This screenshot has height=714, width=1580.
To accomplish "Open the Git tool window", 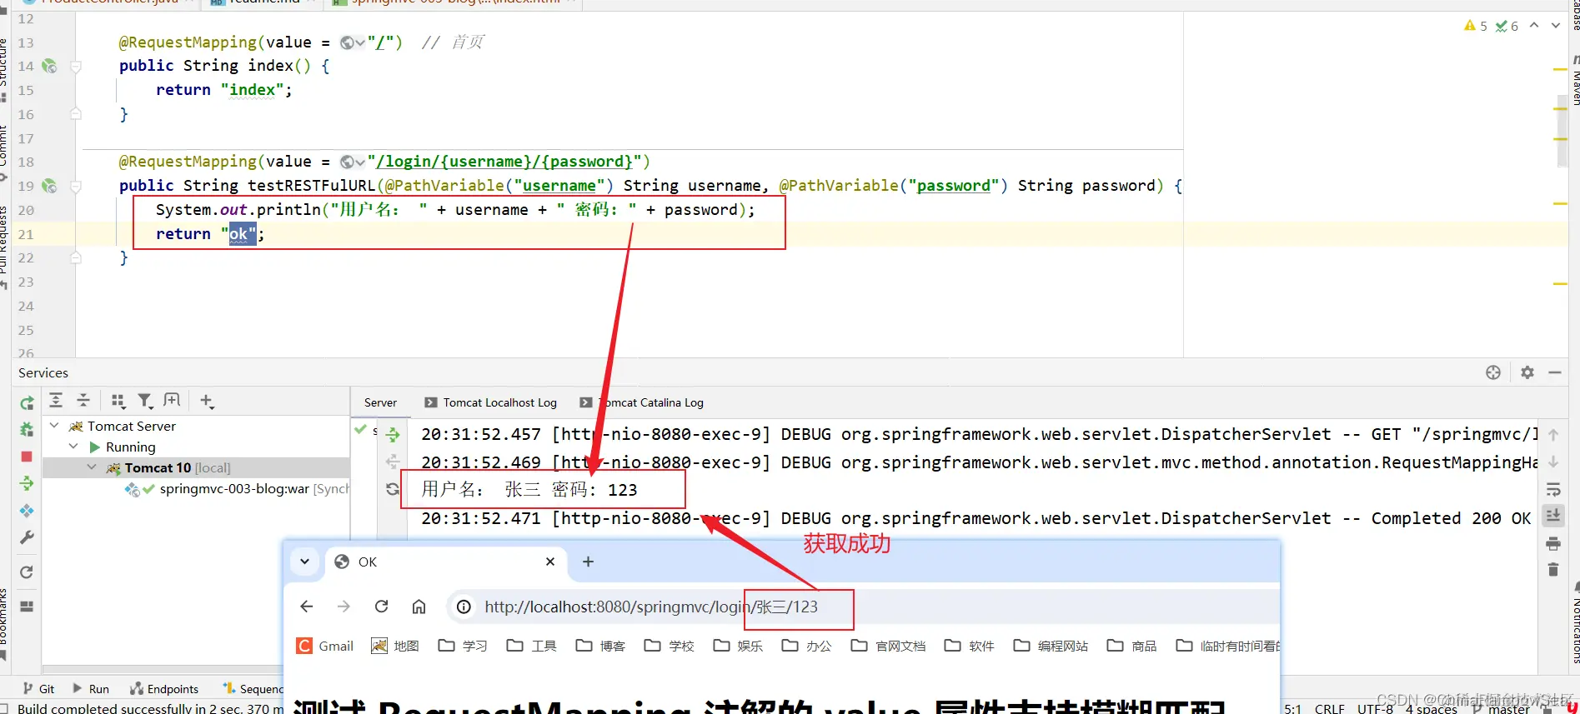I will coord(38,689).
